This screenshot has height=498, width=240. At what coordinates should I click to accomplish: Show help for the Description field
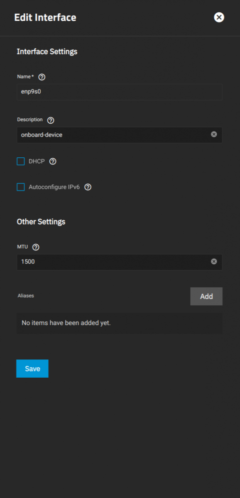coord(51,120)
